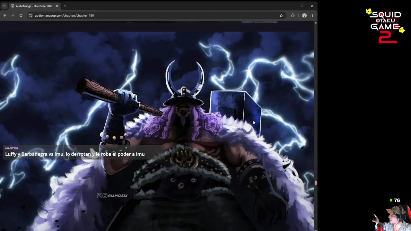Select the AudioManga - One Piece 1180 tab

[x=34, y=6]
